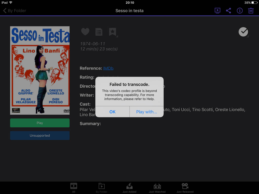This screenshot has height=194, width=259.
Task: Switch to the All tab
Action: coord(74,188)
